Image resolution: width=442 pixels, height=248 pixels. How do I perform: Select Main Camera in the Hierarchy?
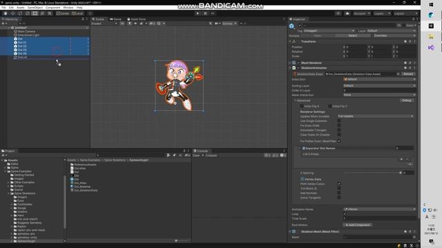click(x=26, y=32)
